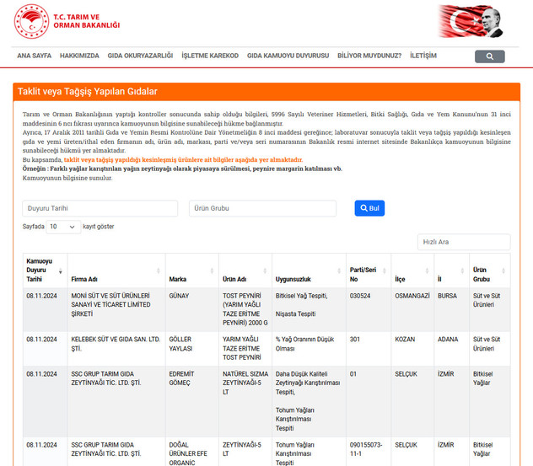The height and width of the screenshot is (466, 533).
Task: Select the TOST PEYNİRİ 2000 G product cell
Action: click(245, 309)
